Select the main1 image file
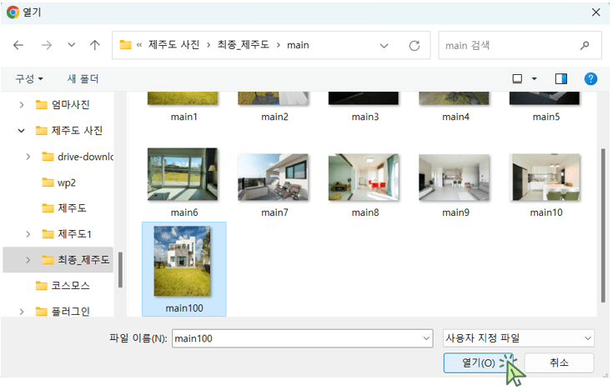This screenshot has height=390, width=613. (x=183, y=107)
